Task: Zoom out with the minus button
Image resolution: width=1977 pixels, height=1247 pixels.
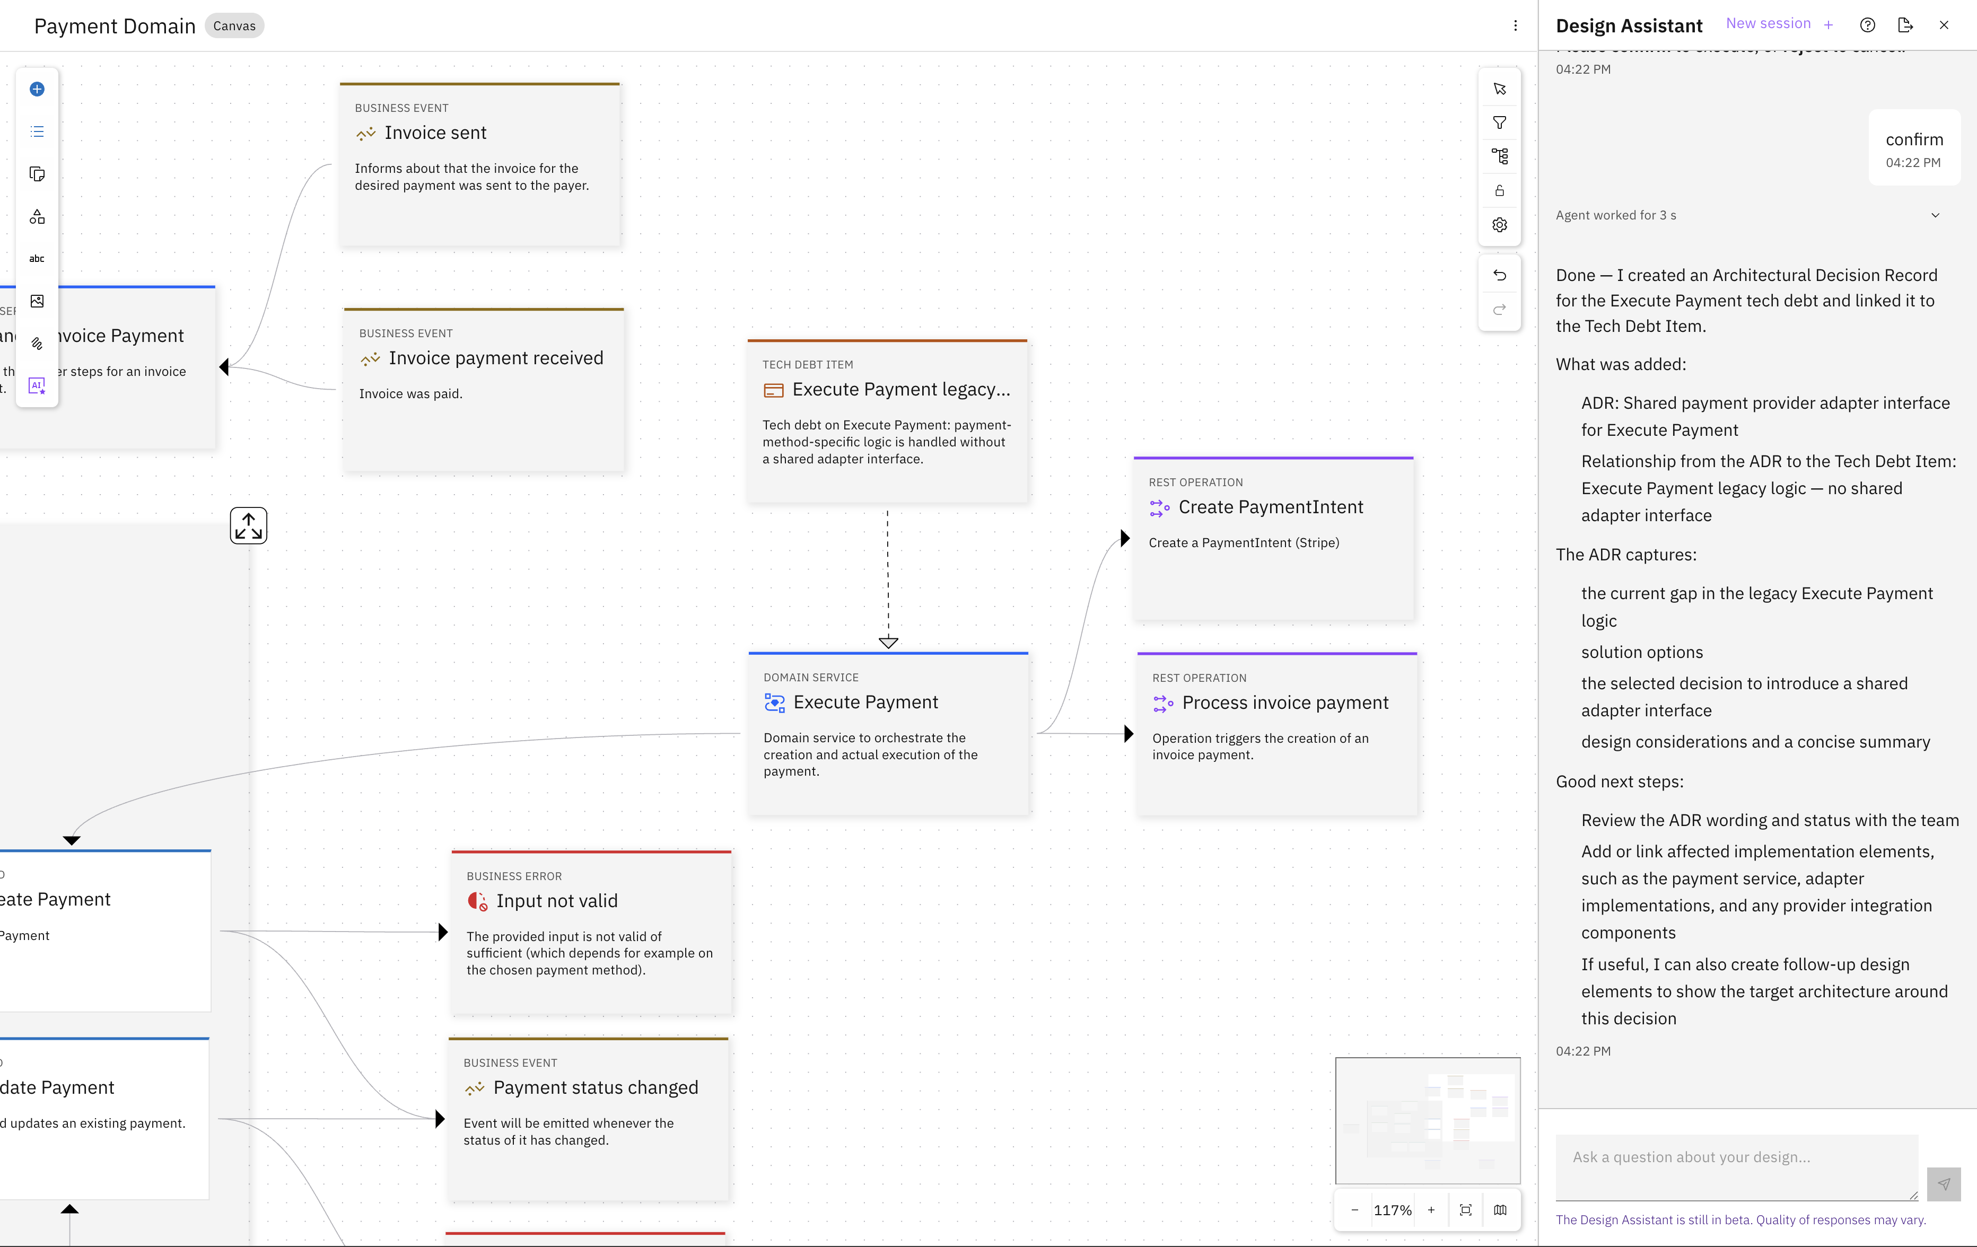Action: pos(1354,1210)
